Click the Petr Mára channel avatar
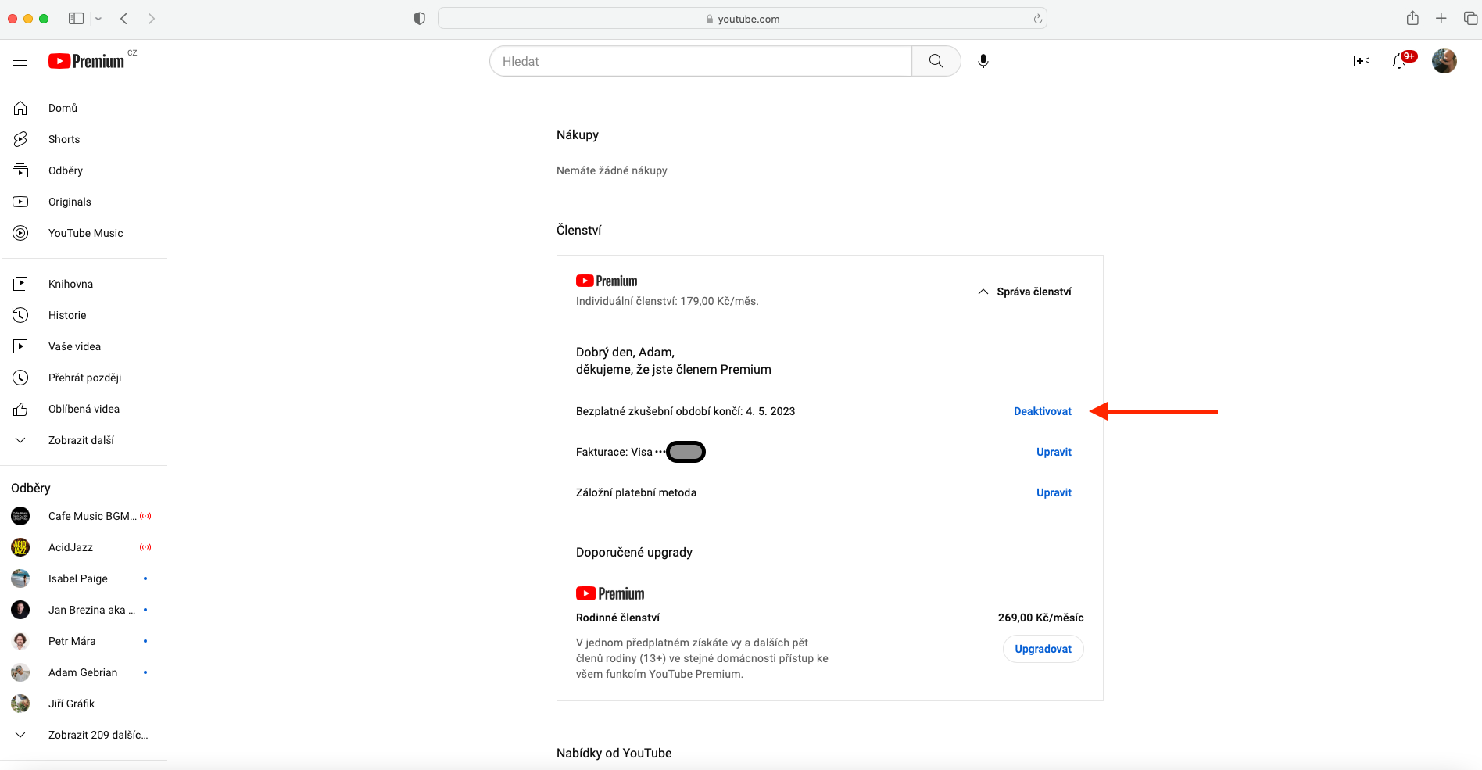Image resolution: width=1482 pixels, height=770 pixels. [x=20, y=641]
